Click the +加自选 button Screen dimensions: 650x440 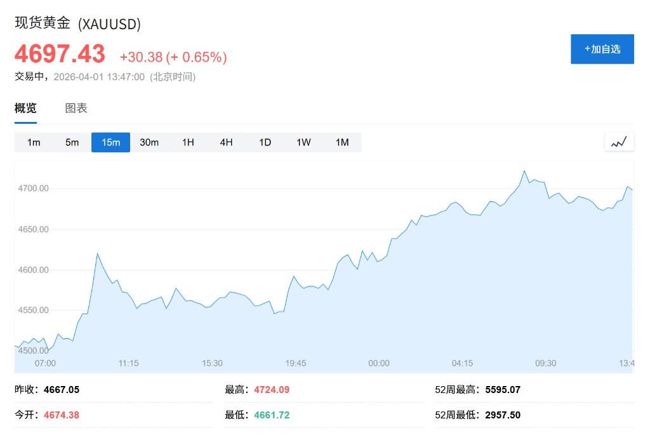point(602,49)
